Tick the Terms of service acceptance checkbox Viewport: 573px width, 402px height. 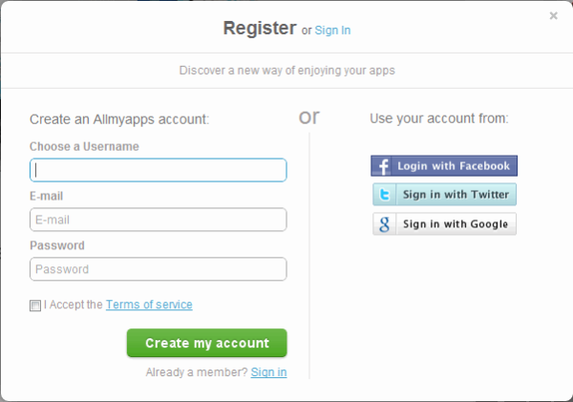pos(35,306)
